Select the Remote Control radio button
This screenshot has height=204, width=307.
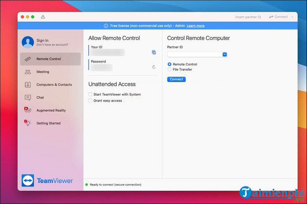tap(170, 64)
